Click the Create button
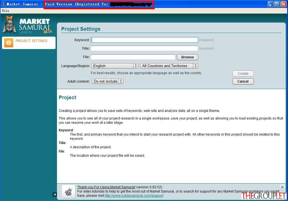 [x=243, y=73]
